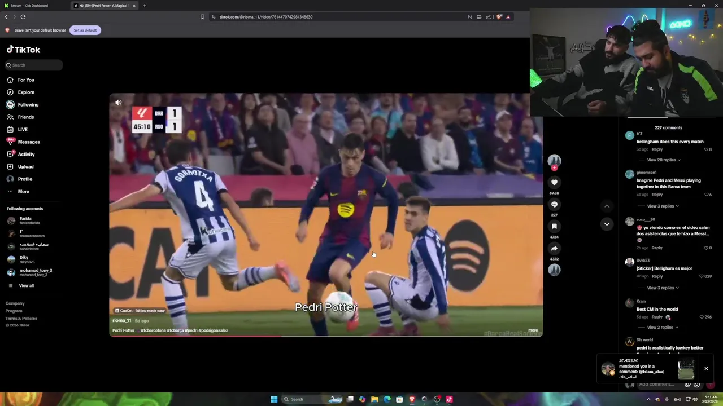The image size is (723, 406).
Task: Open mohamed_tony_3 account
Action: 36,272
